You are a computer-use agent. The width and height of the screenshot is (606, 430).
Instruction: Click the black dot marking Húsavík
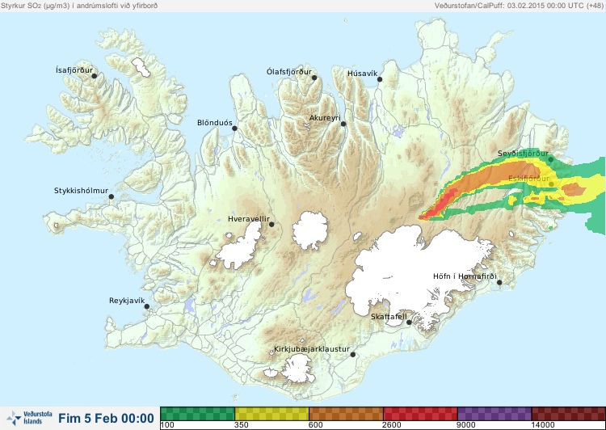click(380, 79)
